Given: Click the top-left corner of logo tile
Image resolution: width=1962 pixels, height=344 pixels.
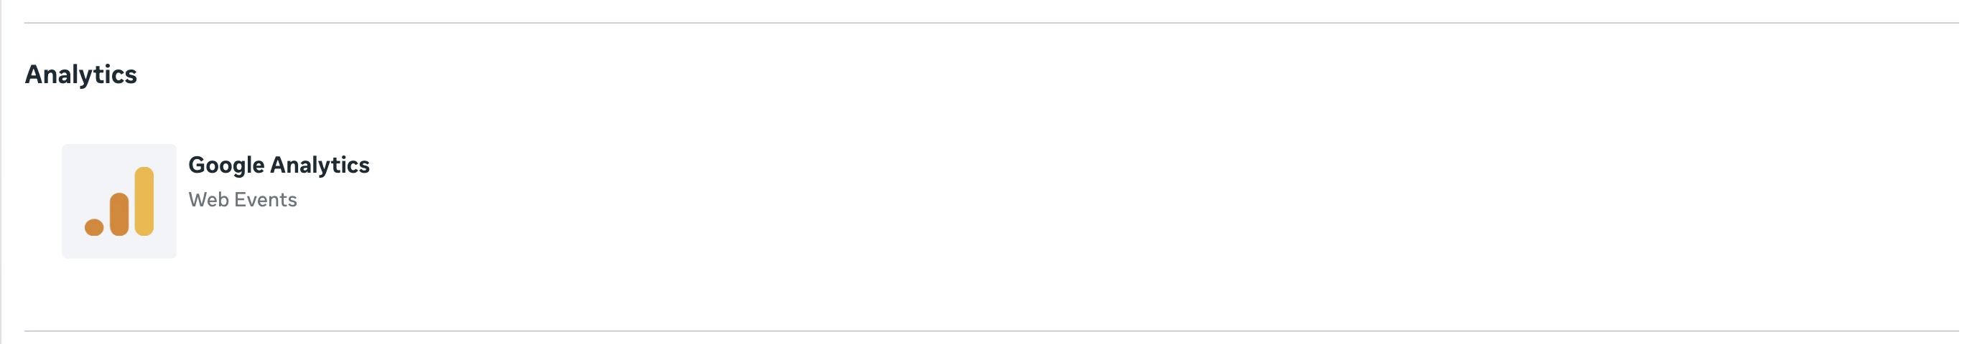Looking at the screenshot, I should click(64, 147).
